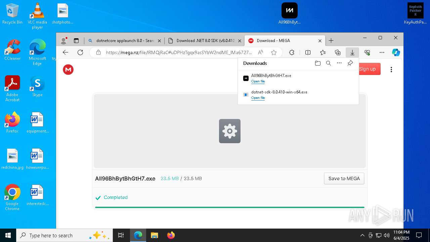Select Skype desktop shortcut
Viewport: 430px width, 242px height.
(37, 86)
